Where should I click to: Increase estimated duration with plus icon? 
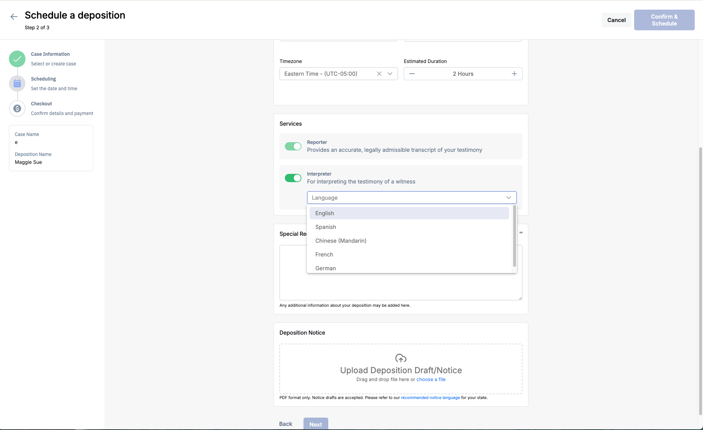514,74
